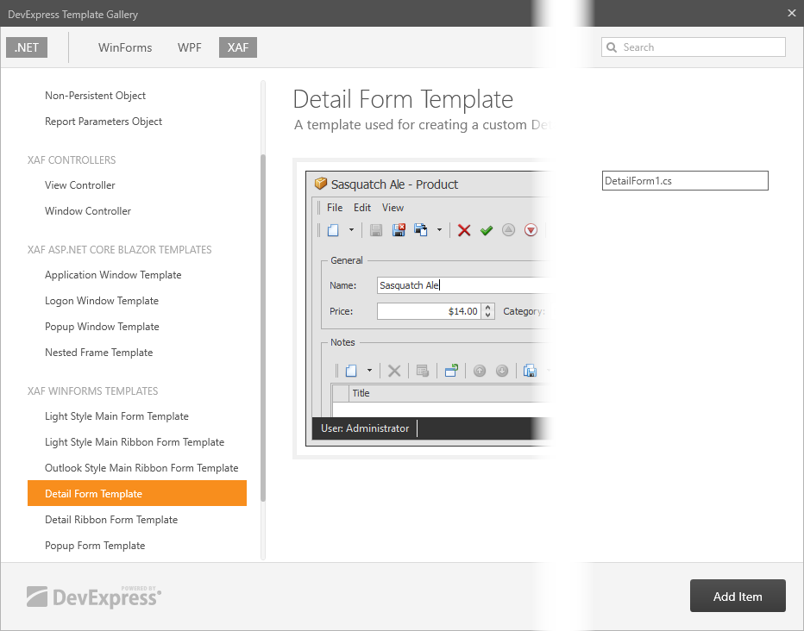Click the Notes toolbar grey down arrow icon
Image resolution: width=804 pixels, height=631 pixels.
[x=502, y=371]
